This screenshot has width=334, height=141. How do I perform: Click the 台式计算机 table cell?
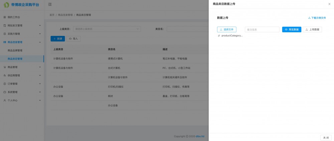(114, 68)
